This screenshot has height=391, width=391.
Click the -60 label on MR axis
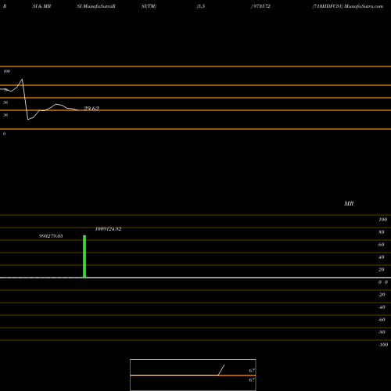pyautogui.click(x=382, y=320)
